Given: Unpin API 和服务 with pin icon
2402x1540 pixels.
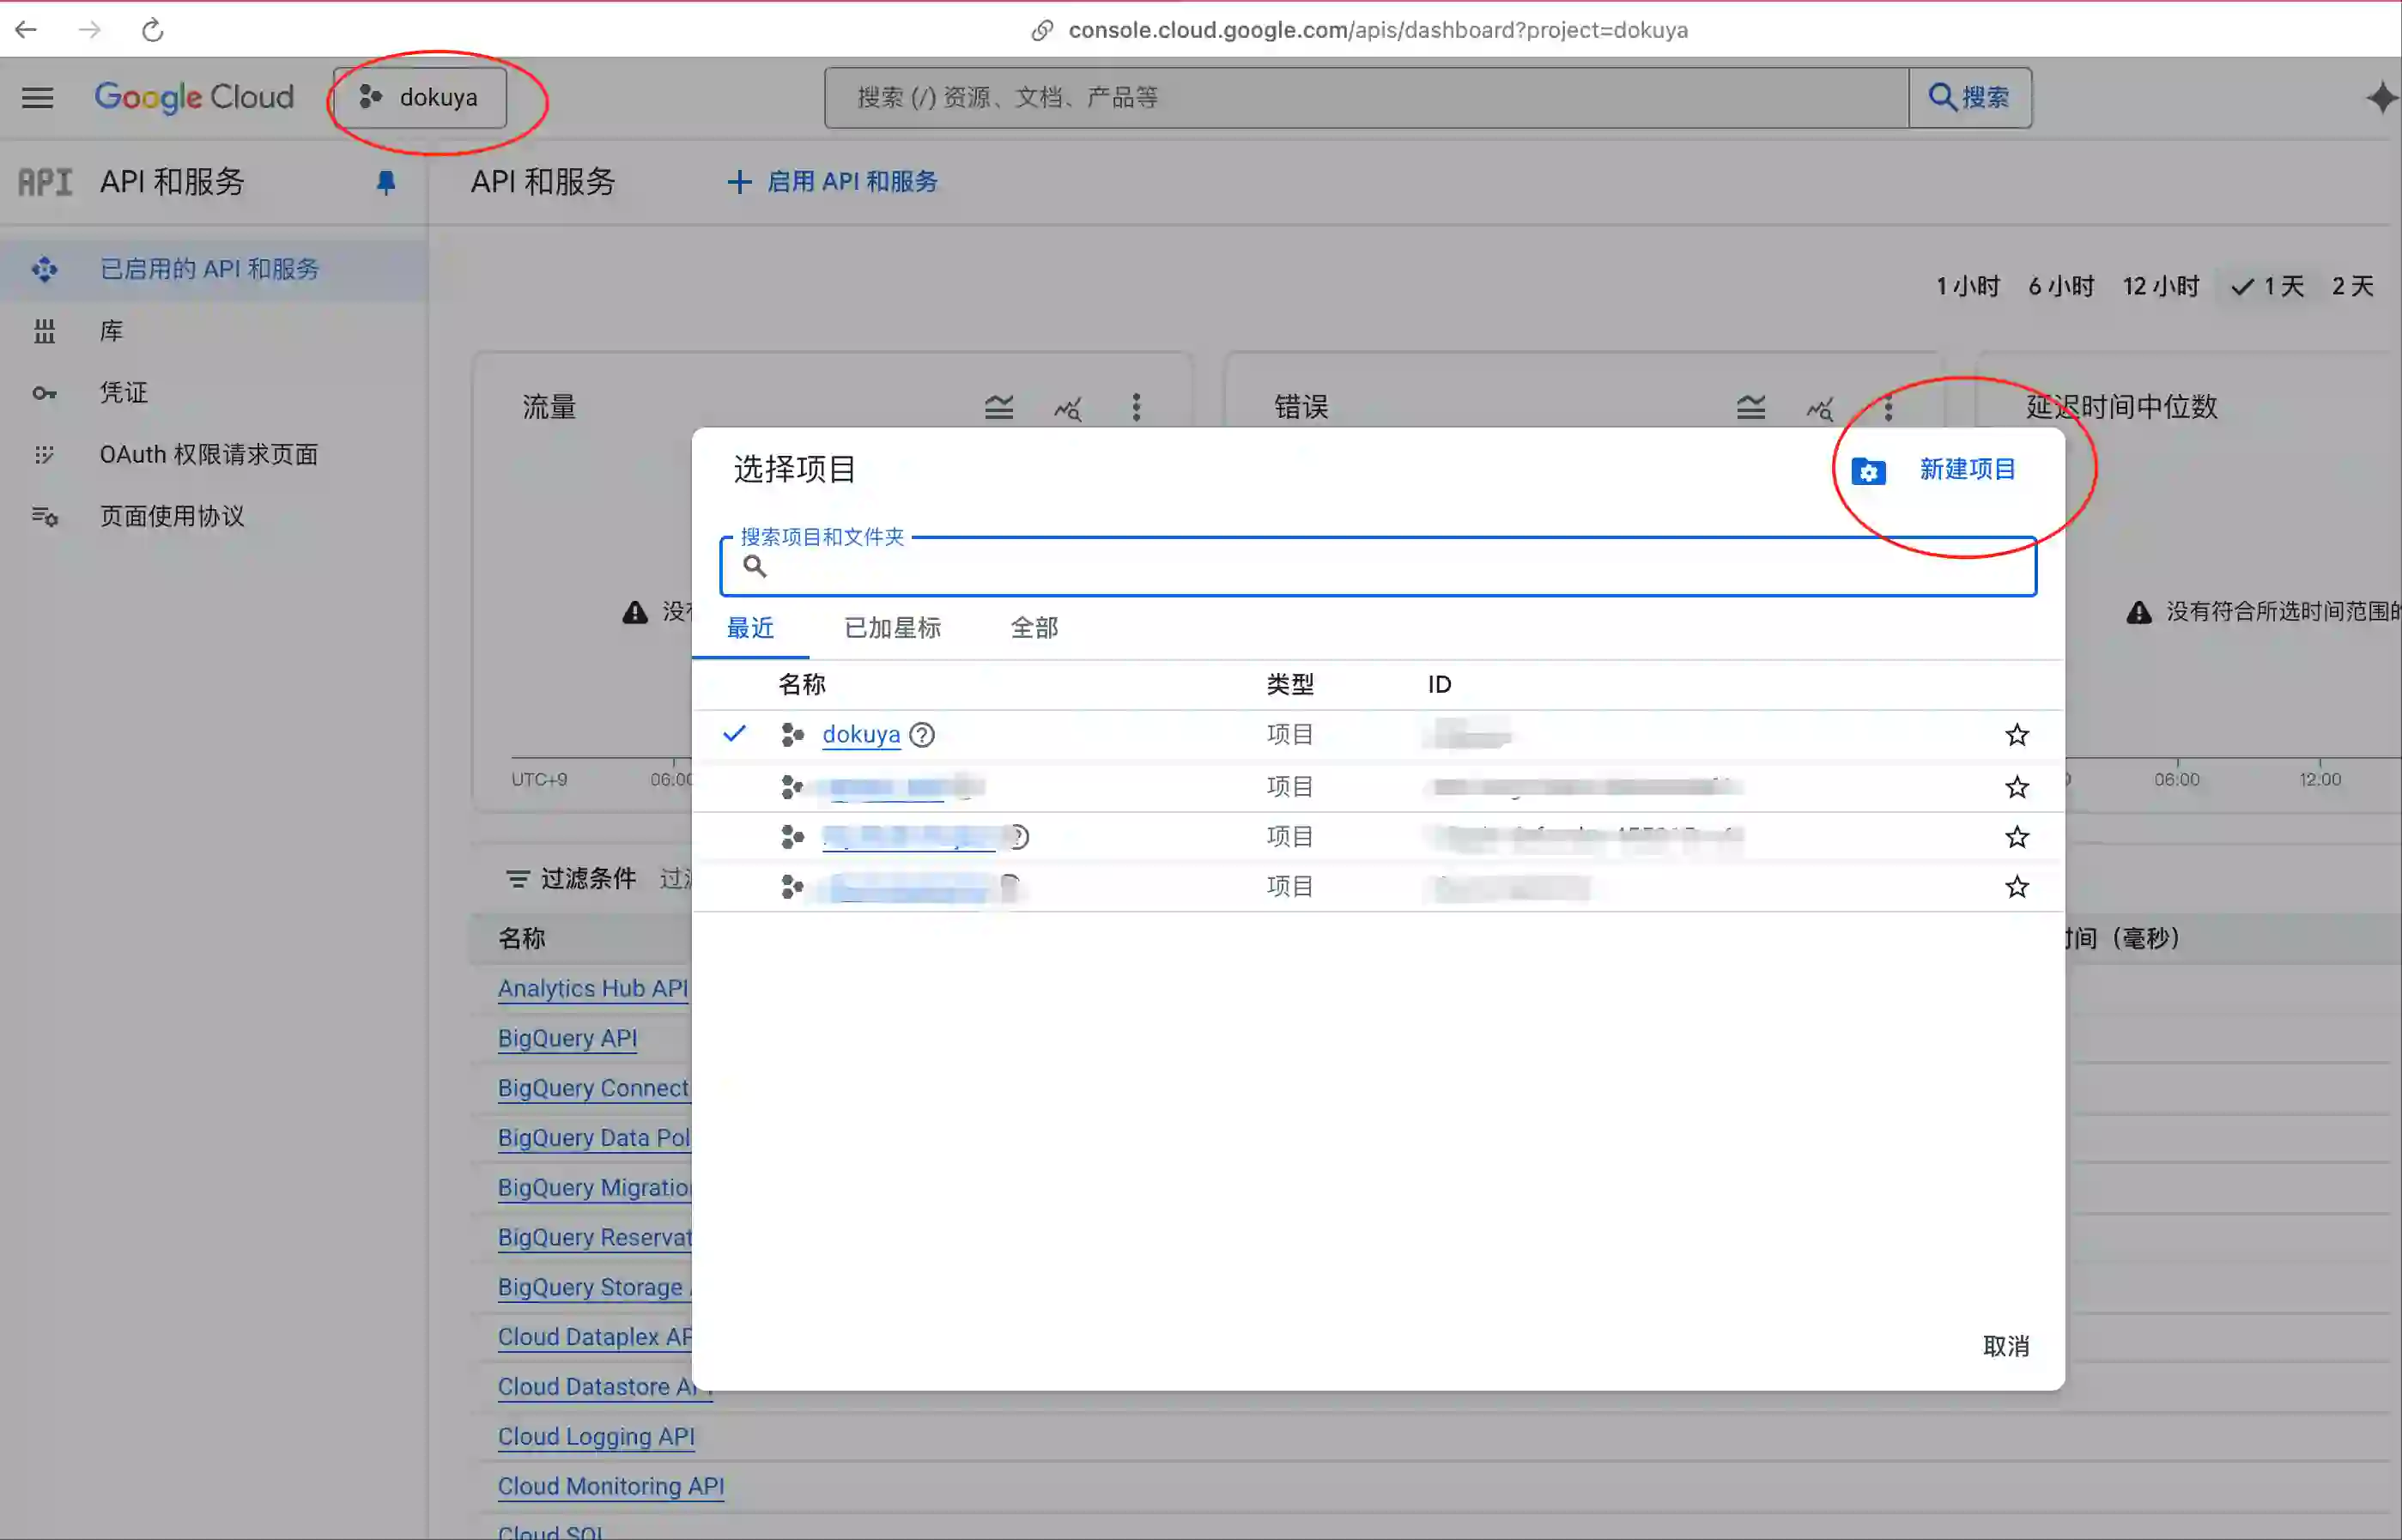Looking at the screenshot, I should coord(385,182).
